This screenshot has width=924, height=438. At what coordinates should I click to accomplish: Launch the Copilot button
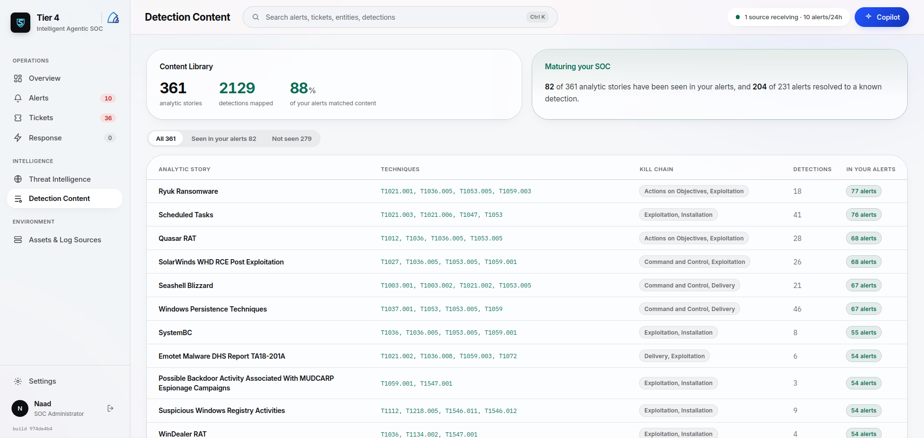[882, 17]
